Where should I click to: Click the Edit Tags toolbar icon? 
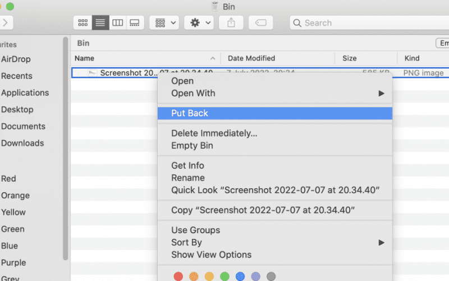pyautogui.click(x=260, y=23)
